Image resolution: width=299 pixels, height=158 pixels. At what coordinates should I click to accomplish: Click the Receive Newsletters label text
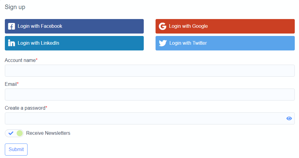tap(48, 133)
